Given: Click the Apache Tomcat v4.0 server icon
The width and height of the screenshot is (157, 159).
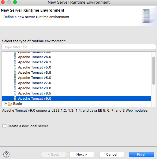Looking at the screenshot, I should pyautogui.click(x=15, y=57).
